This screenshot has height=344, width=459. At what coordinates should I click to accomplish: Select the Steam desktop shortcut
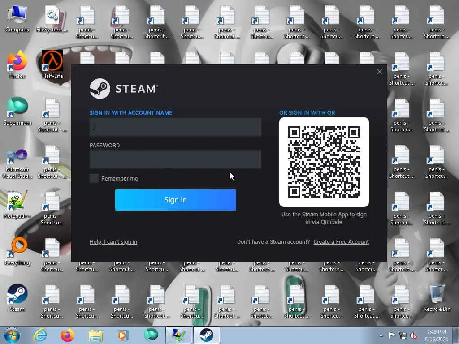(x=17, y=298)
